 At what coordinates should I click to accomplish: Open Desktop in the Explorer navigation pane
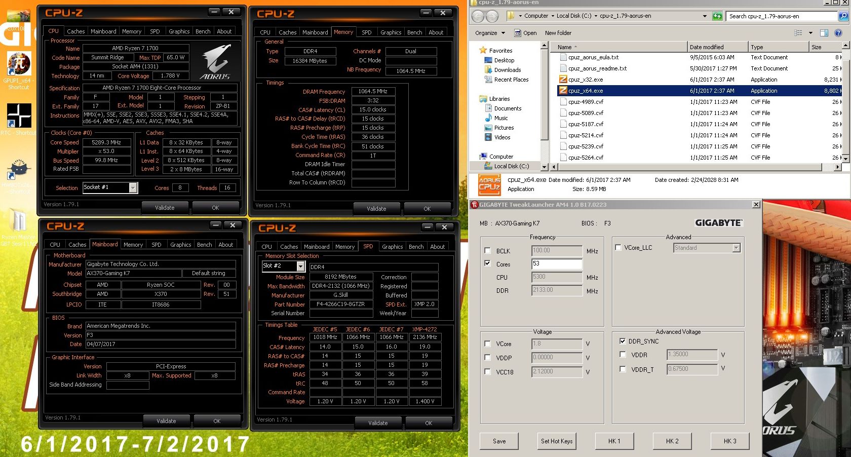[x=504, y=60]
